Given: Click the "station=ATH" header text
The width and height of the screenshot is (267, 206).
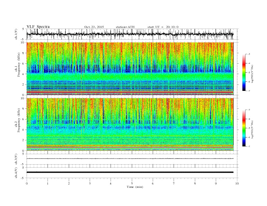Looking at the screenshot, I should (x=125, y=27).
